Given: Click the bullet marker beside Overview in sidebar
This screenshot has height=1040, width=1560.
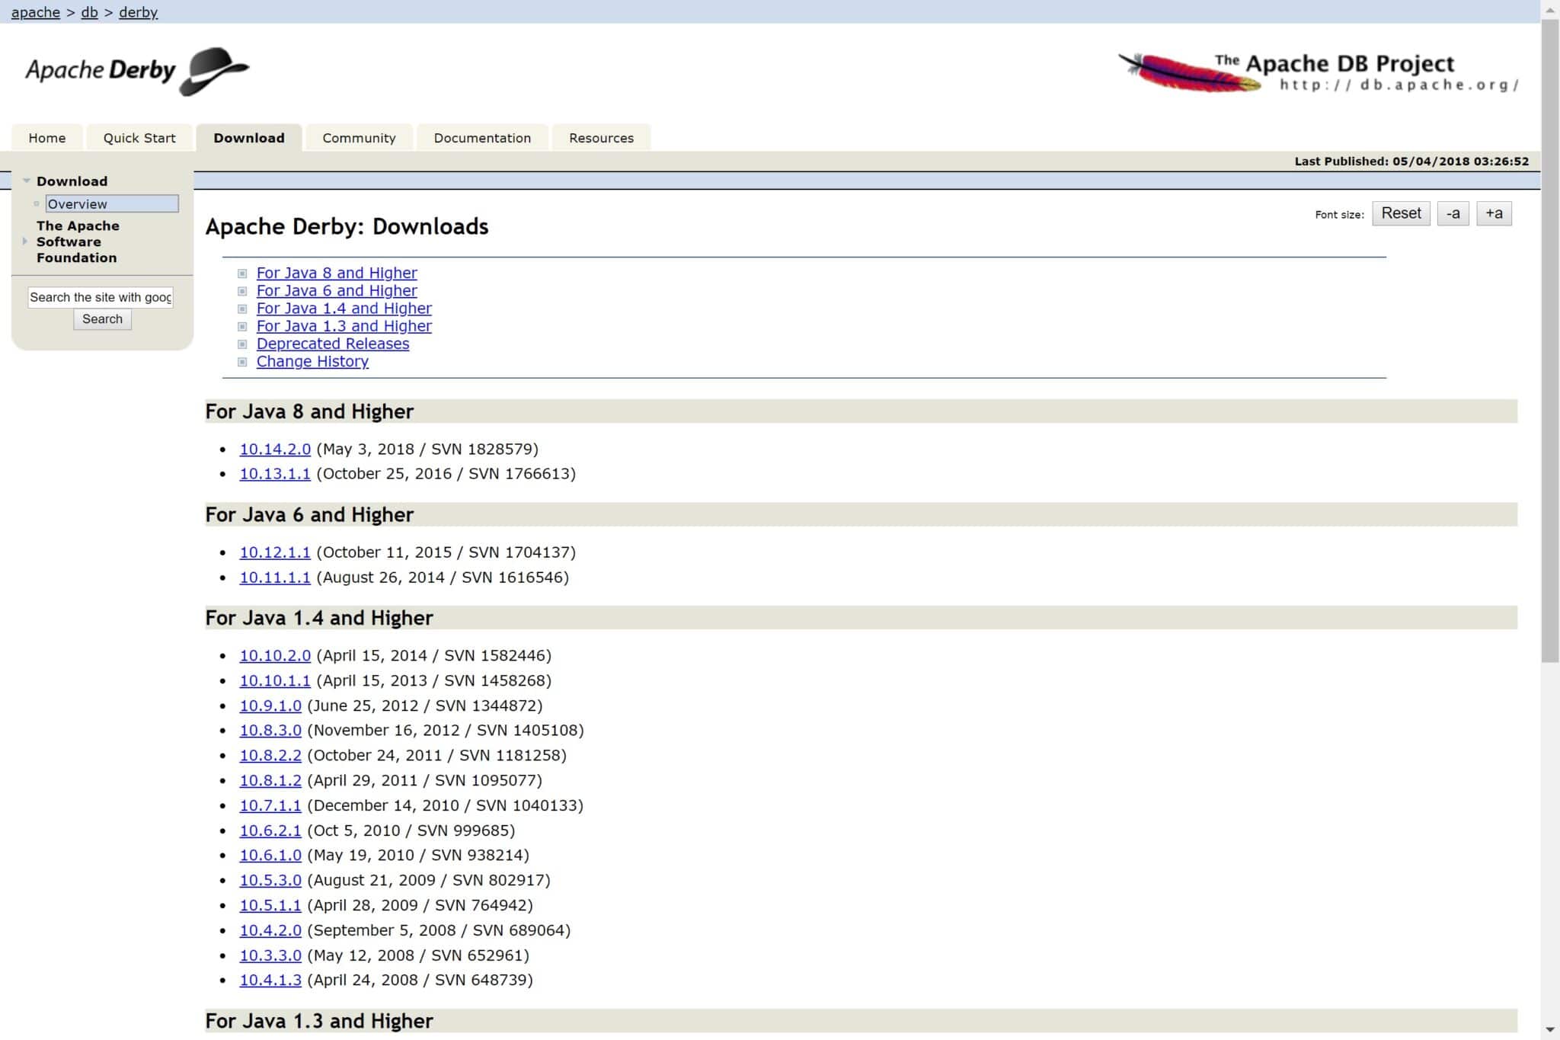Looking at the screenshot, I should 35,203.
